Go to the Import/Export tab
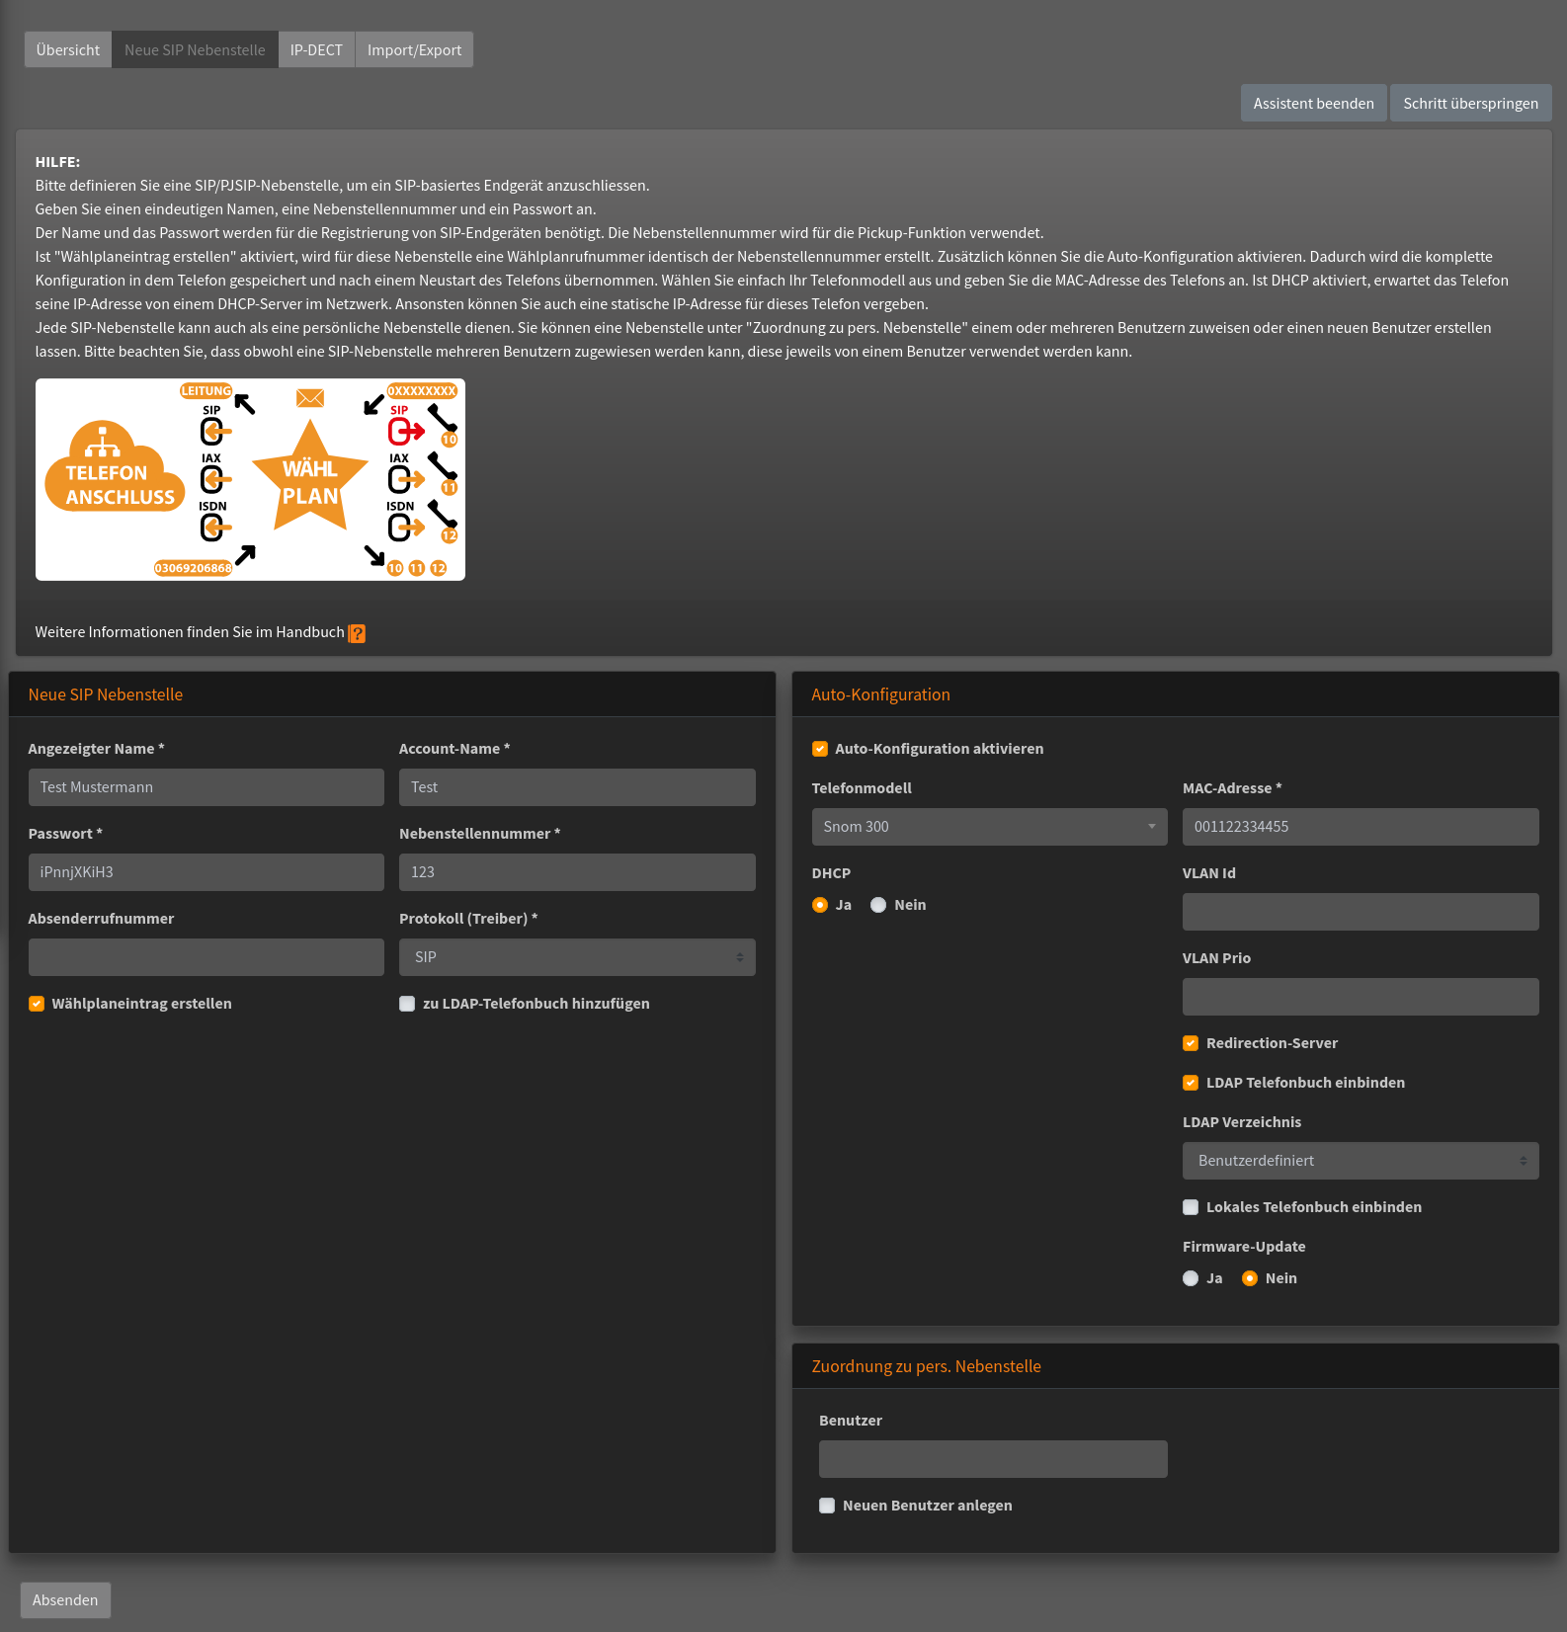1567x1632 pixels. pyautogui.click(x=414, y=50)
